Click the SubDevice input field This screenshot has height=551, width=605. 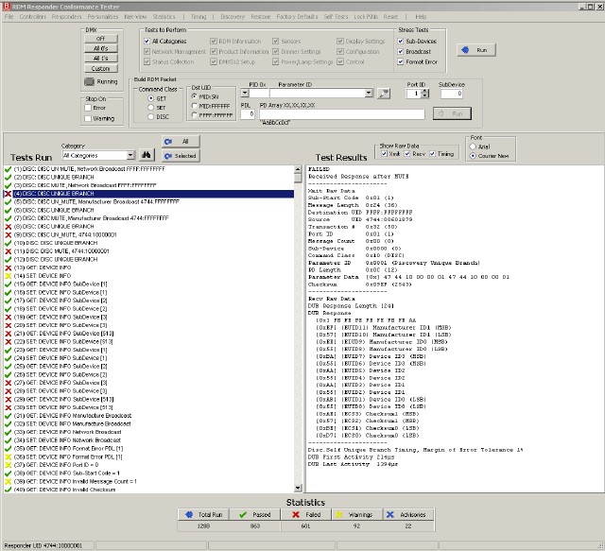451,94
